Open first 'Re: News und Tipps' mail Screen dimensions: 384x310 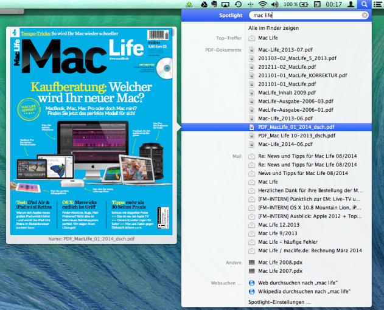(x=308, y=156)
